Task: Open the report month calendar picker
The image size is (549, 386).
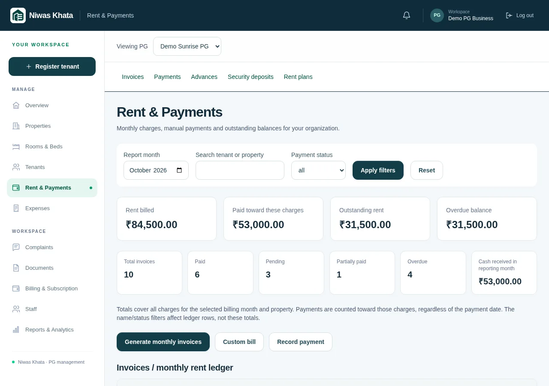Action: click(x=179, y=170)
